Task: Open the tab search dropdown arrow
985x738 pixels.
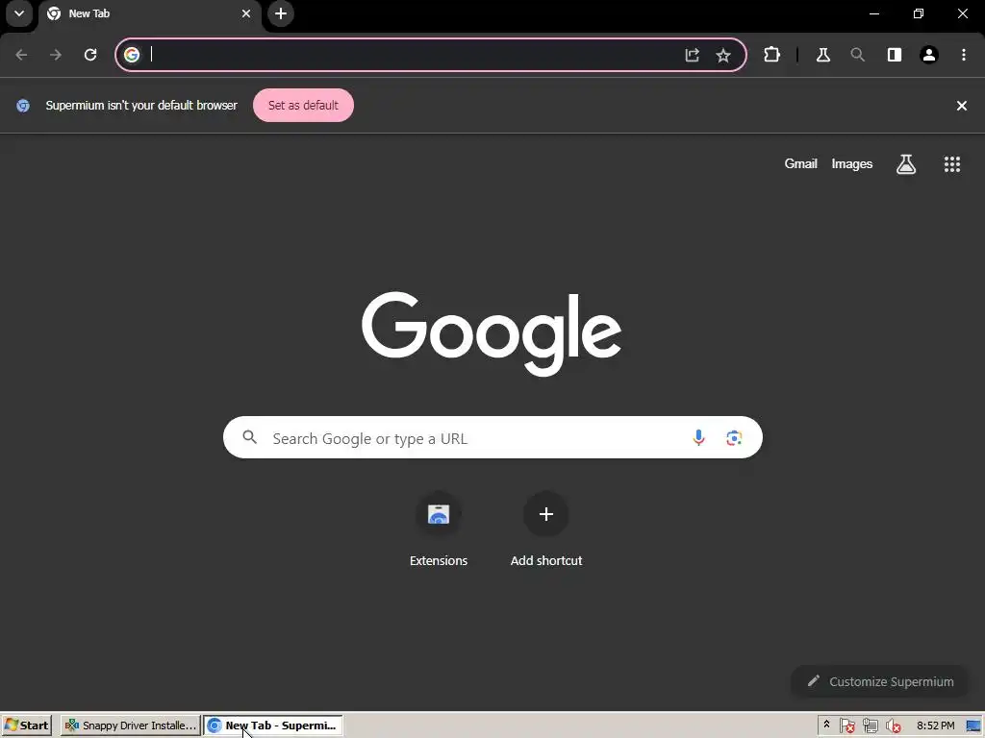Action: tap(19, 13)
